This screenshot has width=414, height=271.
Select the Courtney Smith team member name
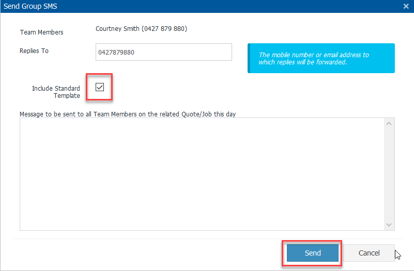(117, 29)
